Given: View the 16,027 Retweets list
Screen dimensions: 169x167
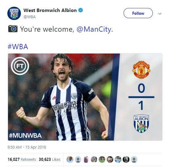Looking at the screenshot, I should (x=22, y=159).
